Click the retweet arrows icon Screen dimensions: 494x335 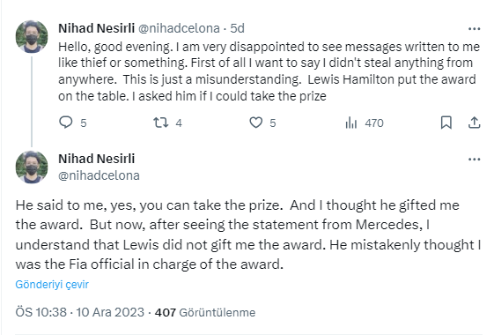click(160, 123)
